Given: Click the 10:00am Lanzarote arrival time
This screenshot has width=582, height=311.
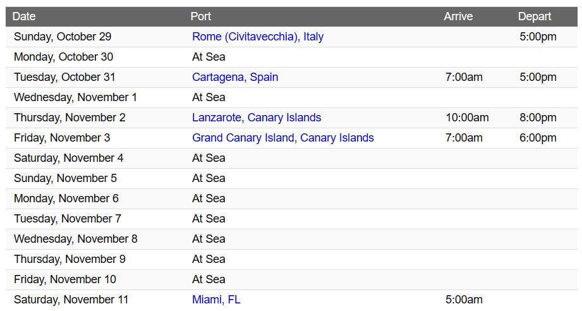Looking at the screenshot, I should (467, 118).
